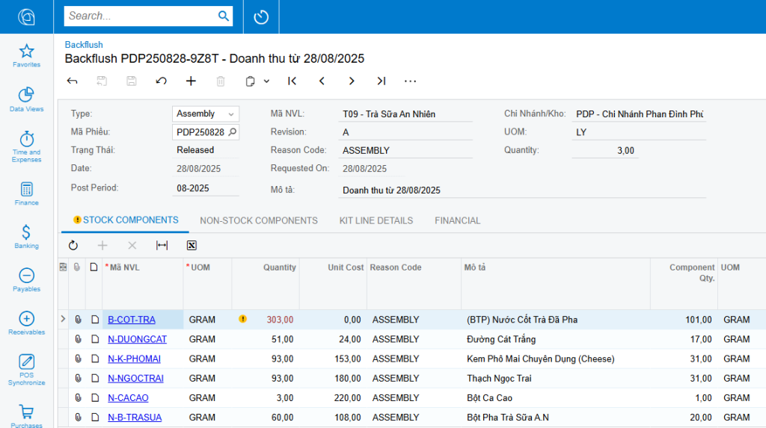
Task: Click the Save and Close toolbar icon
Action: click(102, 81)
